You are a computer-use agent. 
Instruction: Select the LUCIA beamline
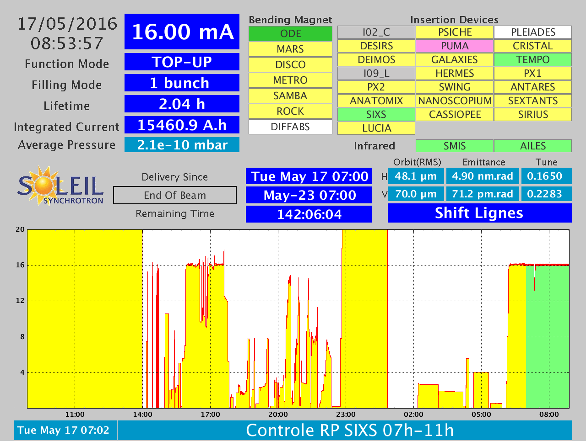(x=376, y=128)
